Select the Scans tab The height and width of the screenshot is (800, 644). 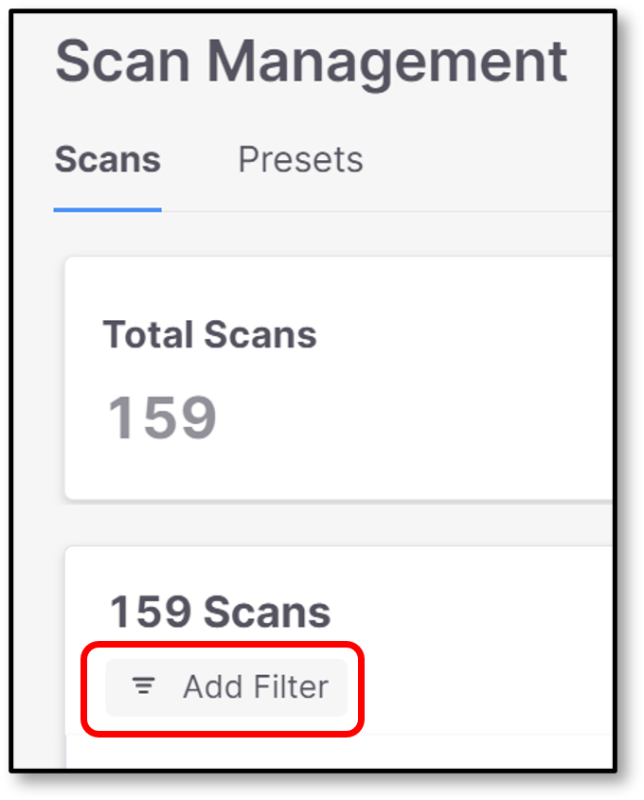(x=107, y=160)
